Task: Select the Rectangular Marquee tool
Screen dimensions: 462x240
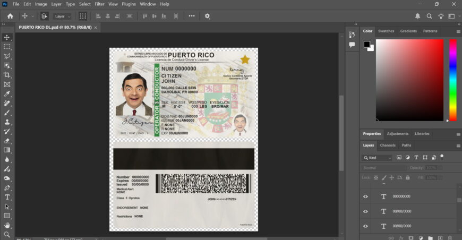Action: pos(7,47)
